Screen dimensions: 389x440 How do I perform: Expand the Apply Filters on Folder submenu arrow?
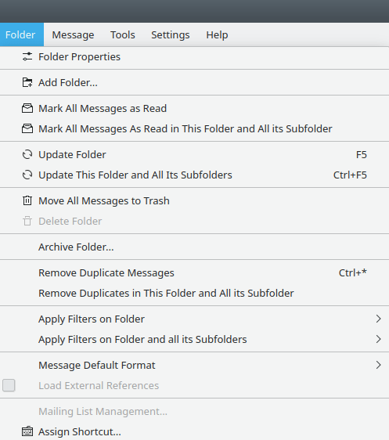(378, 319)
